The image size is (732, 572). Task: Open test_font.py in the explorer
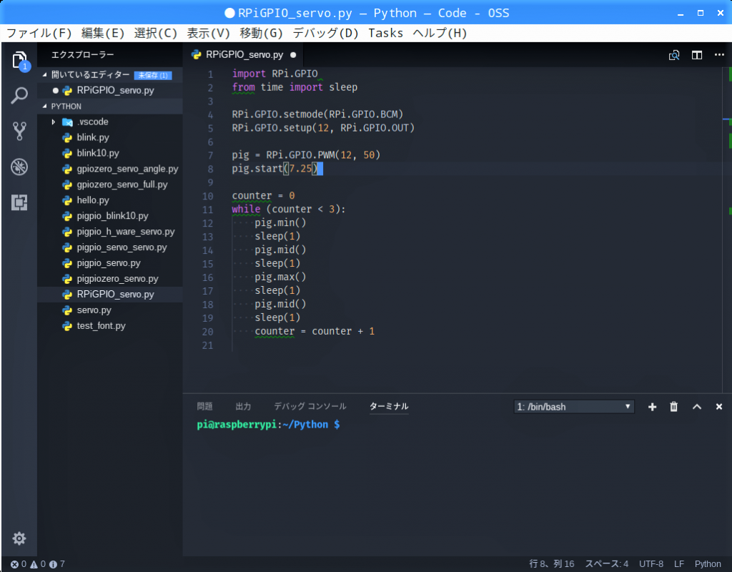coord(109,326)
